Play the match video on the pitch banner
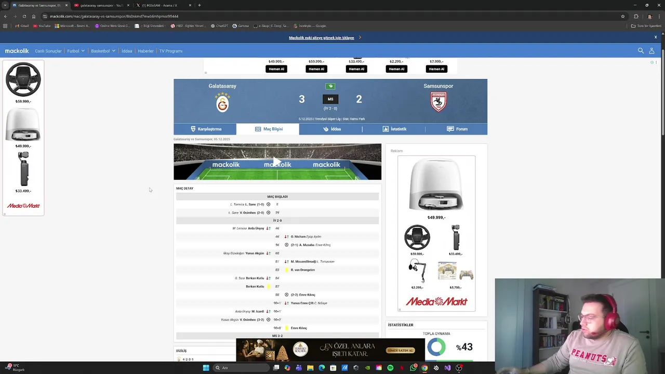The height and width of the screenshot is (374, 665). click(x=277, y=162)
